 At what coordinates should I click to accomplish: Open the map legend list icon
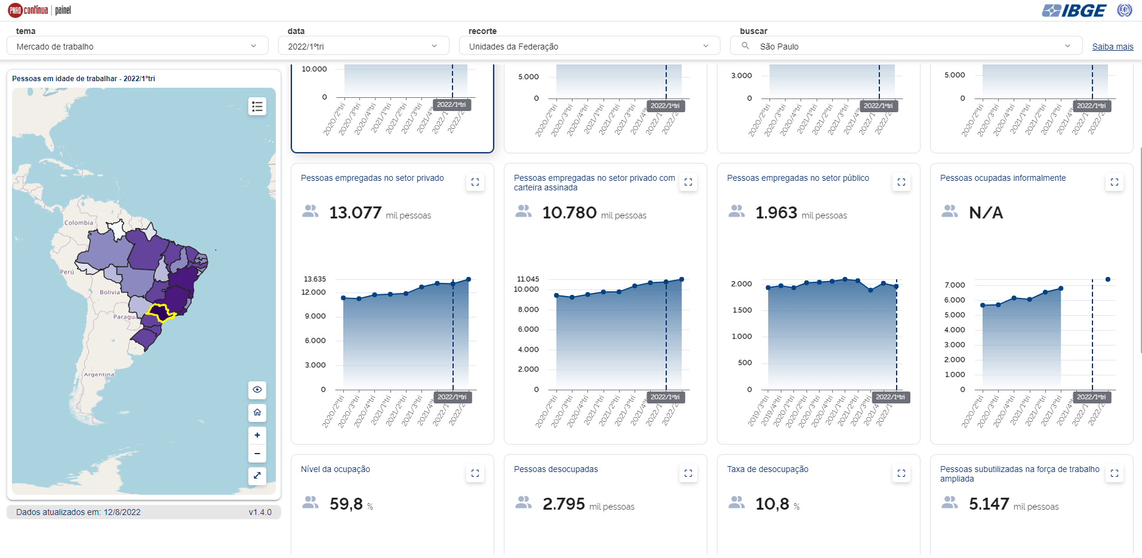(x=257, y=107)
